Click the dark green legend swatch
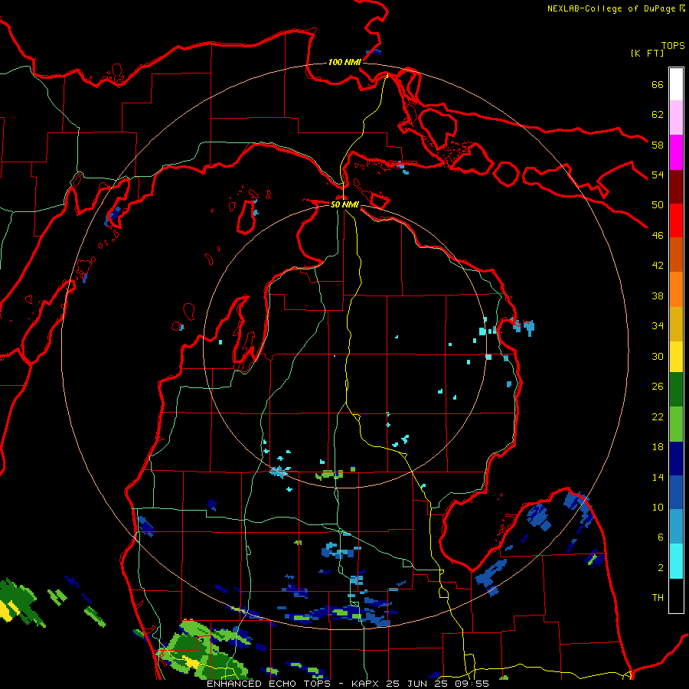The image size is (689, 689). tap(676, 390)
